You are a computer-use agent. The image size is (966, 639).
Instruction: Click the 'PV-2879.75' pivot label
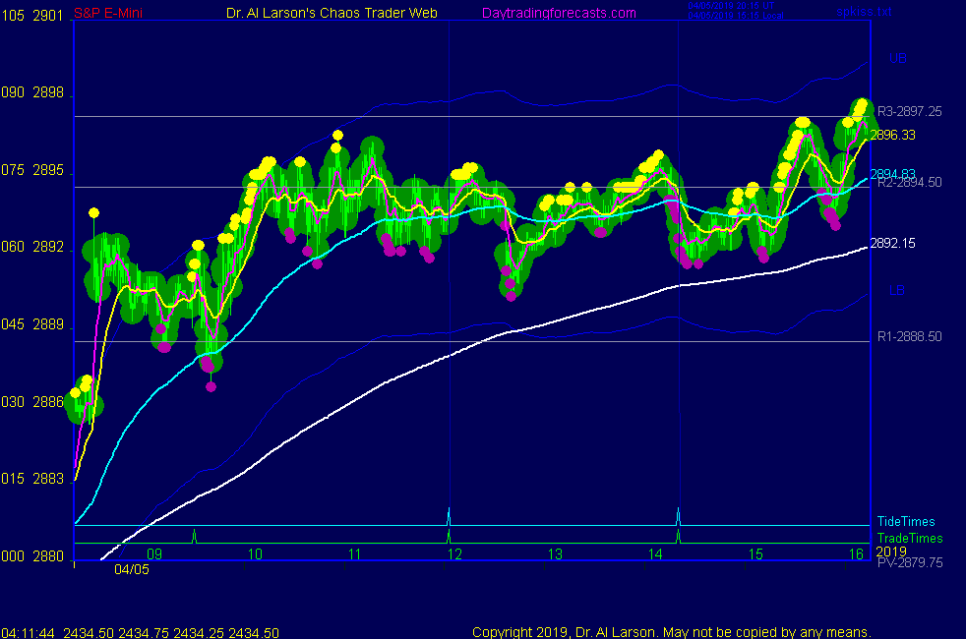[909, 562]
